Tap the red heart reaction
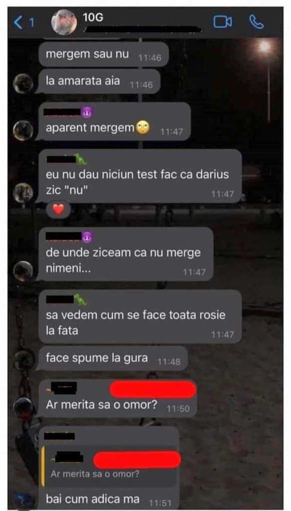The width and height of the screenshot is (291, 511). [x=58, y=210]
